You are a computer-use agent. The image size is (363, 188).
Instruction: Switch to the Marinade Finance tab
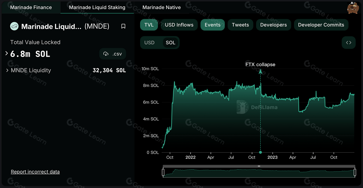pyautogui.click(x=31, y=7)
